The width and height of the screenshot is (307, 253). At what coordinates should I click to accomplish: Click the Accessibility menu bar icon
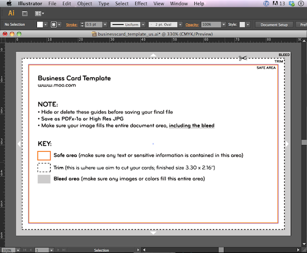point(301,3)
